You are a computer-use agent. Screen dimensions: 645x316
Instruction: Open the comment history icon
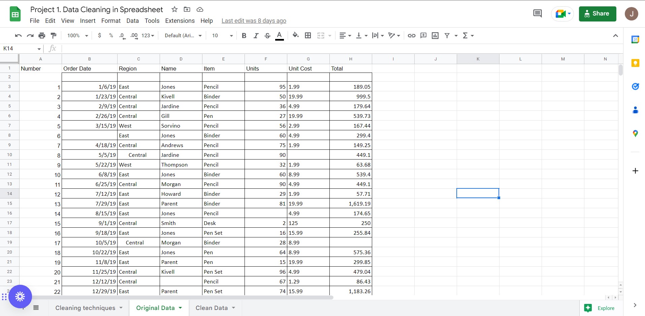click(538, 13)
